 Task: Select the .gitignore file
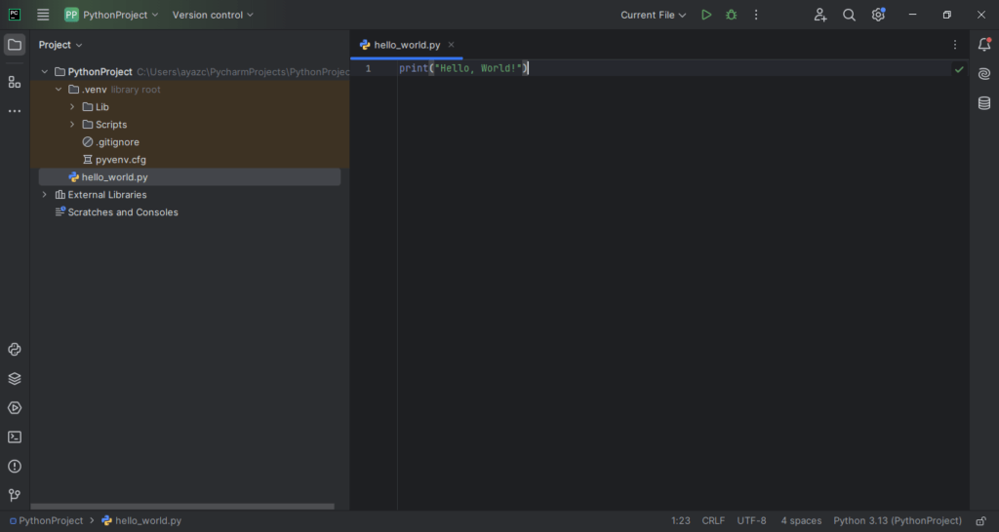pos(111,142)
